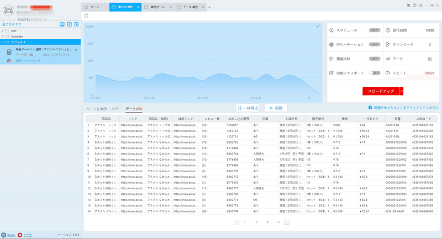Toggle the 重複排除 switch
Viewport: 442px width, 239px height.
click(x=375, y=59)
